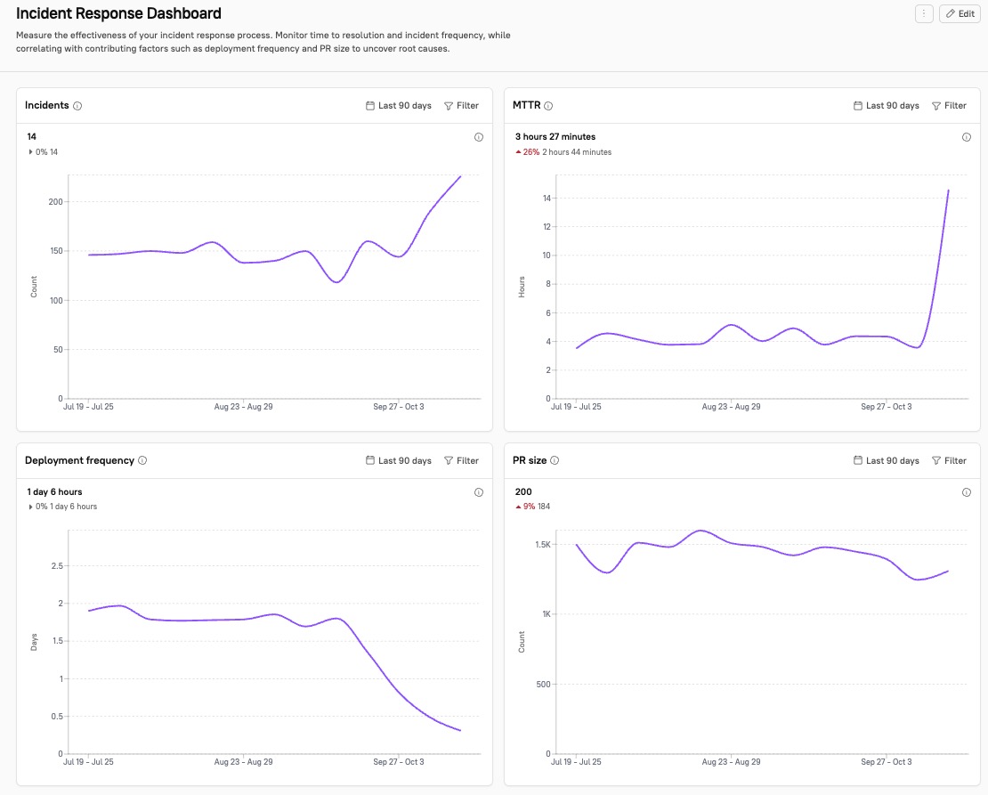Click the Edit button to modify the dashboard
988x795 pixels.
coord(959,13)
